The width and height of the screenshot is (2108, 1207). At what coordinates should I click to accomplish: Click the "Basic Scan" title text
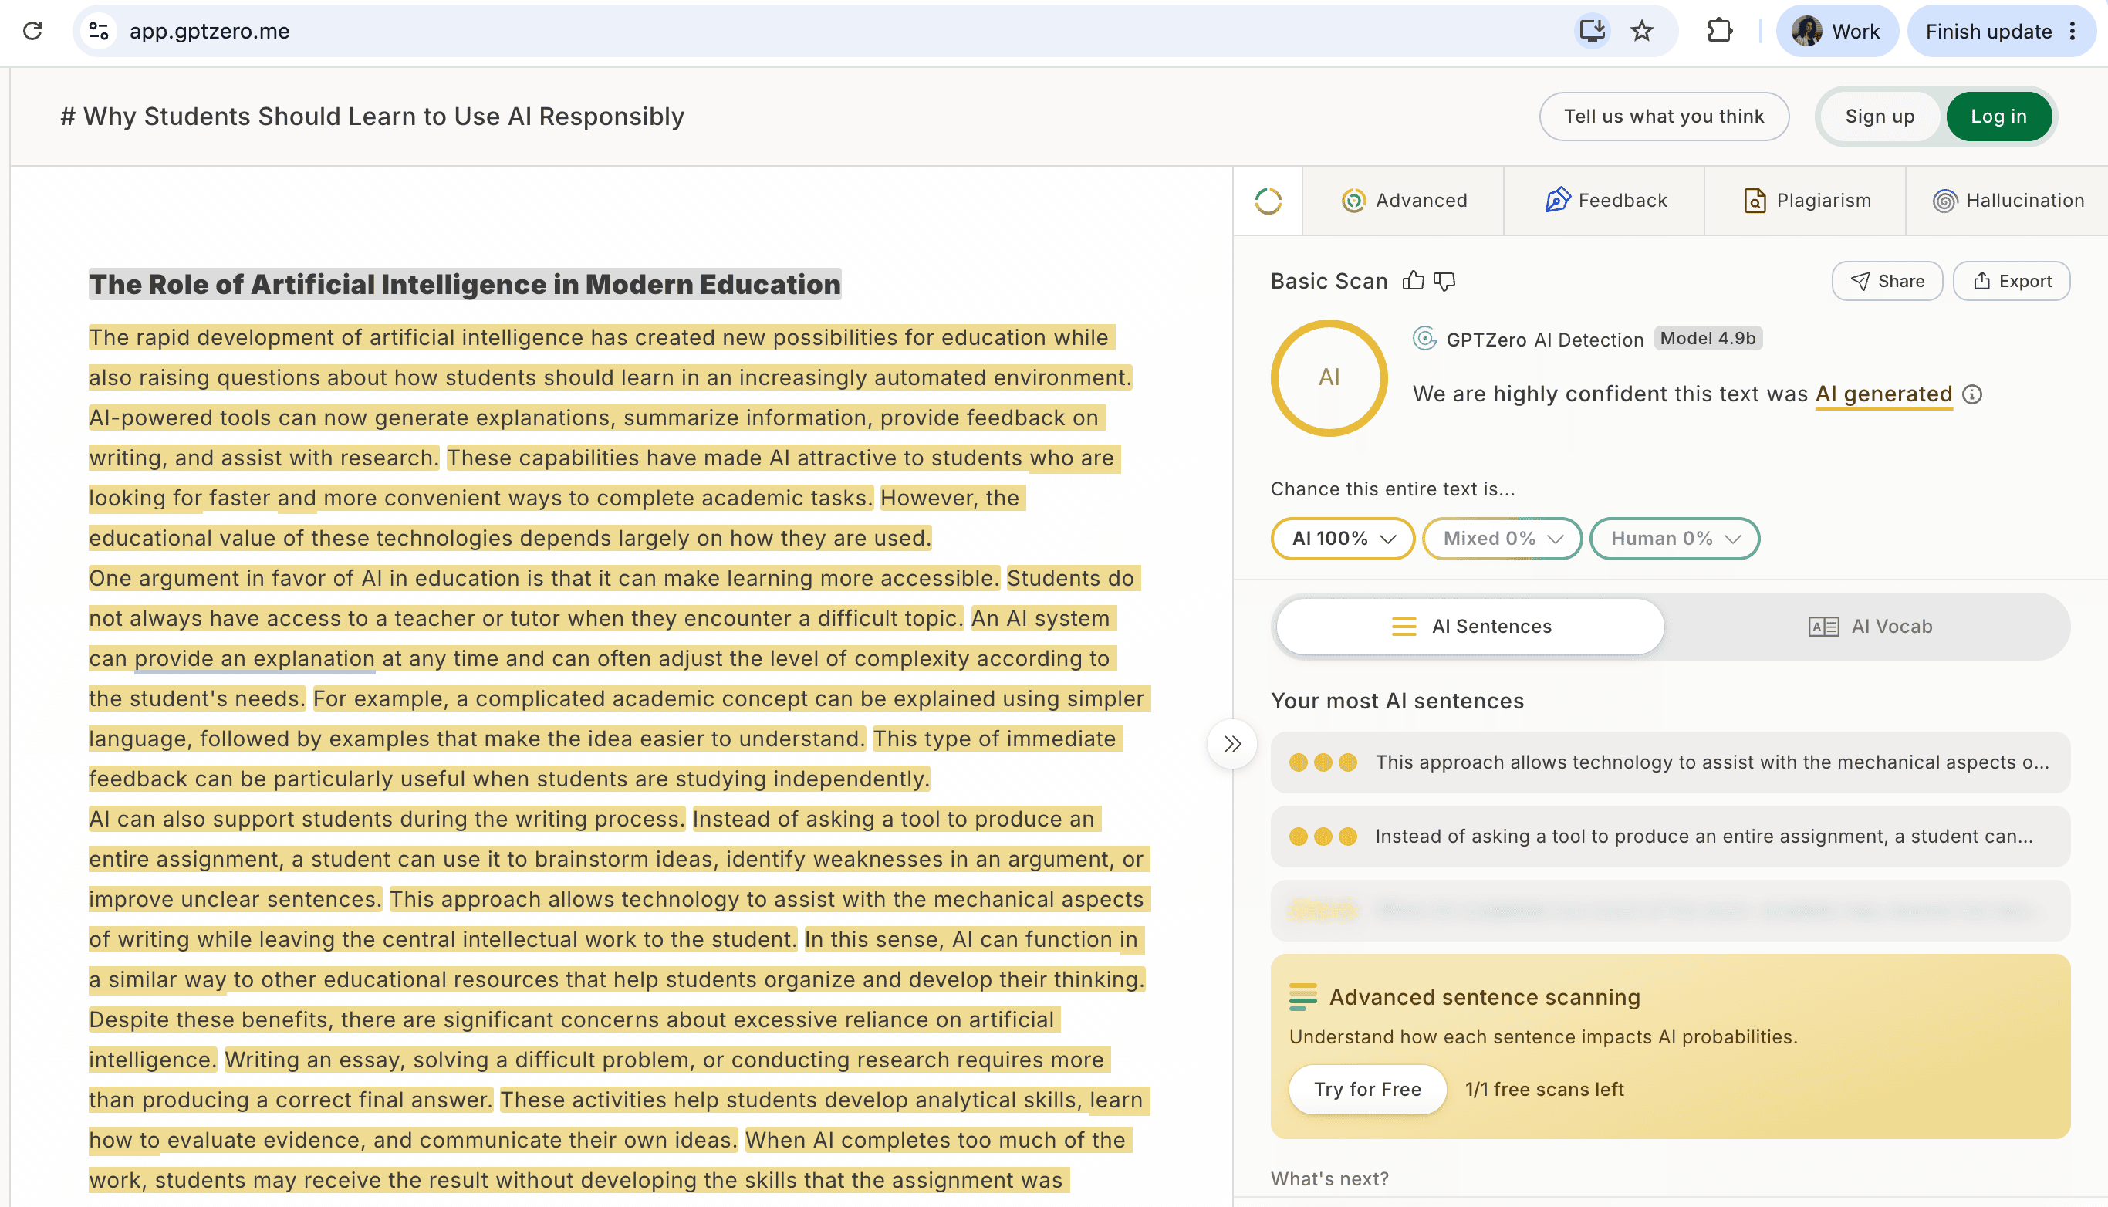click(x=1329, y=281)
